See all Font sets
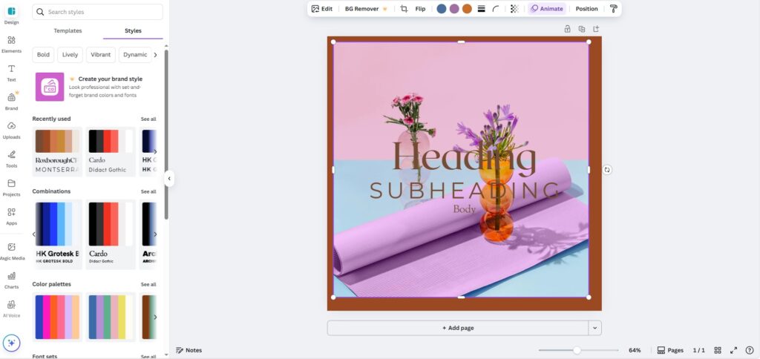The width and height of the screenshot is (760, 359). point(148,357)
